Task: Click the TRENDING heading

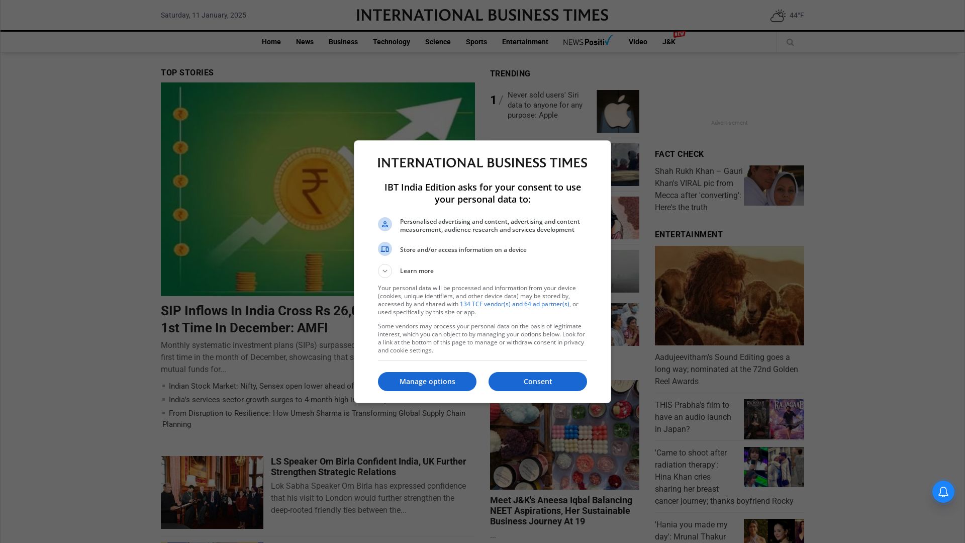Action: pos(510,74)
